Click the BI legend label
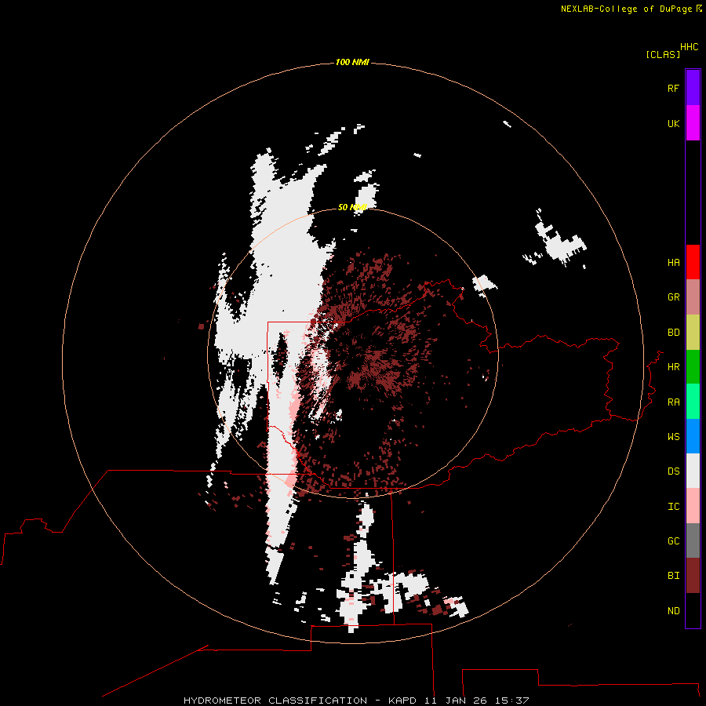 coord(673,576)
